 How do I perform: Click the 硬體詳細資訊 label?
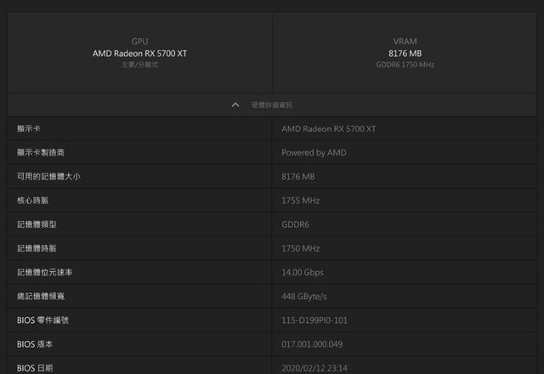click(271, 105)
